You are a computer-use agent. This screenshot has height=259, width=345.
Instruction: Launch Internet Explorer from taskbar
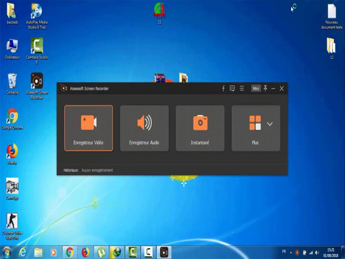tap(22, 253)
